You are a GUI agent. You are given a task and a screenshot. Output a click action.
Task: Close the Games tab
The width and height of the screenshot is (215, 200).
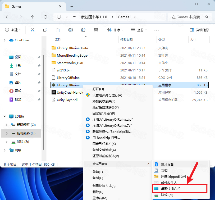pyautogui.click(x=60, y=6)
